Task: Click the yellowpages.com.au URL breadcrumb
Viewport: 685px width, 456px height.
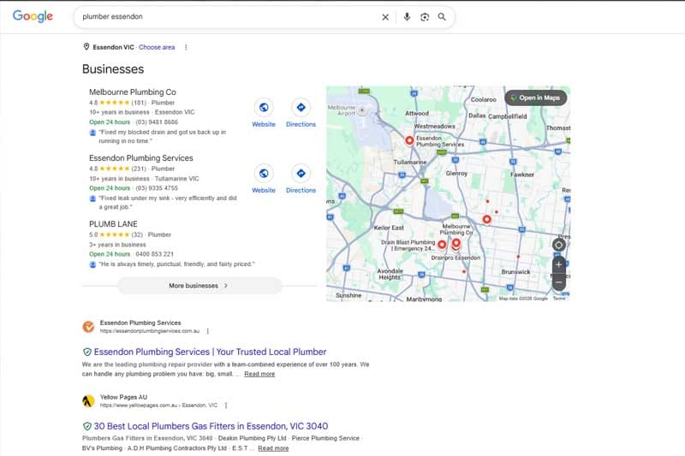Action: tap(158, 406)
